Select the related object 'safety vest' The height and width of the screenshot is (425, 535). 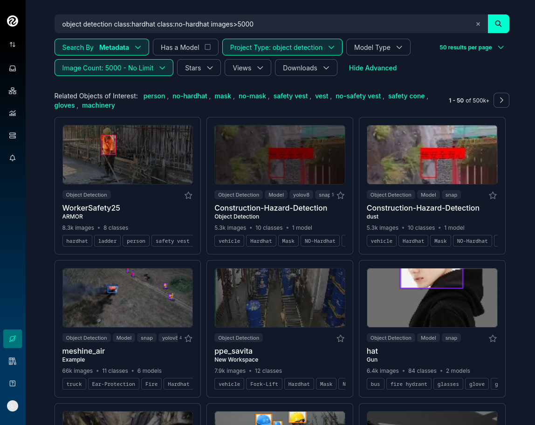[x=290, y=96]
